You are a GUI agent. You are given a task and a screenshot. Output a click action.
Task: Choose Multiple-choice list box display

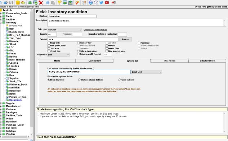tap(79, 80)
